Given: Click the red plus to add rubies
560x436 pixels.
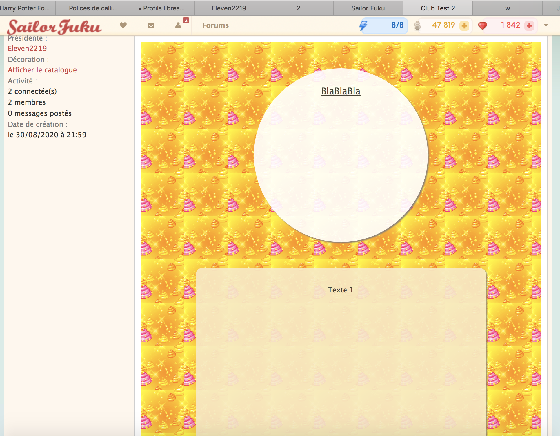Looking at the screenshot, I should point(529,26).
